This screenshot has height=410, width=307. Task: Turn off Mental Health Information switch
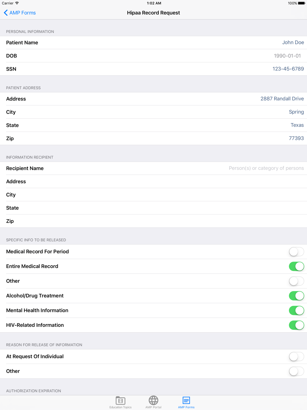pyautogui.click(x=296, y=310)
